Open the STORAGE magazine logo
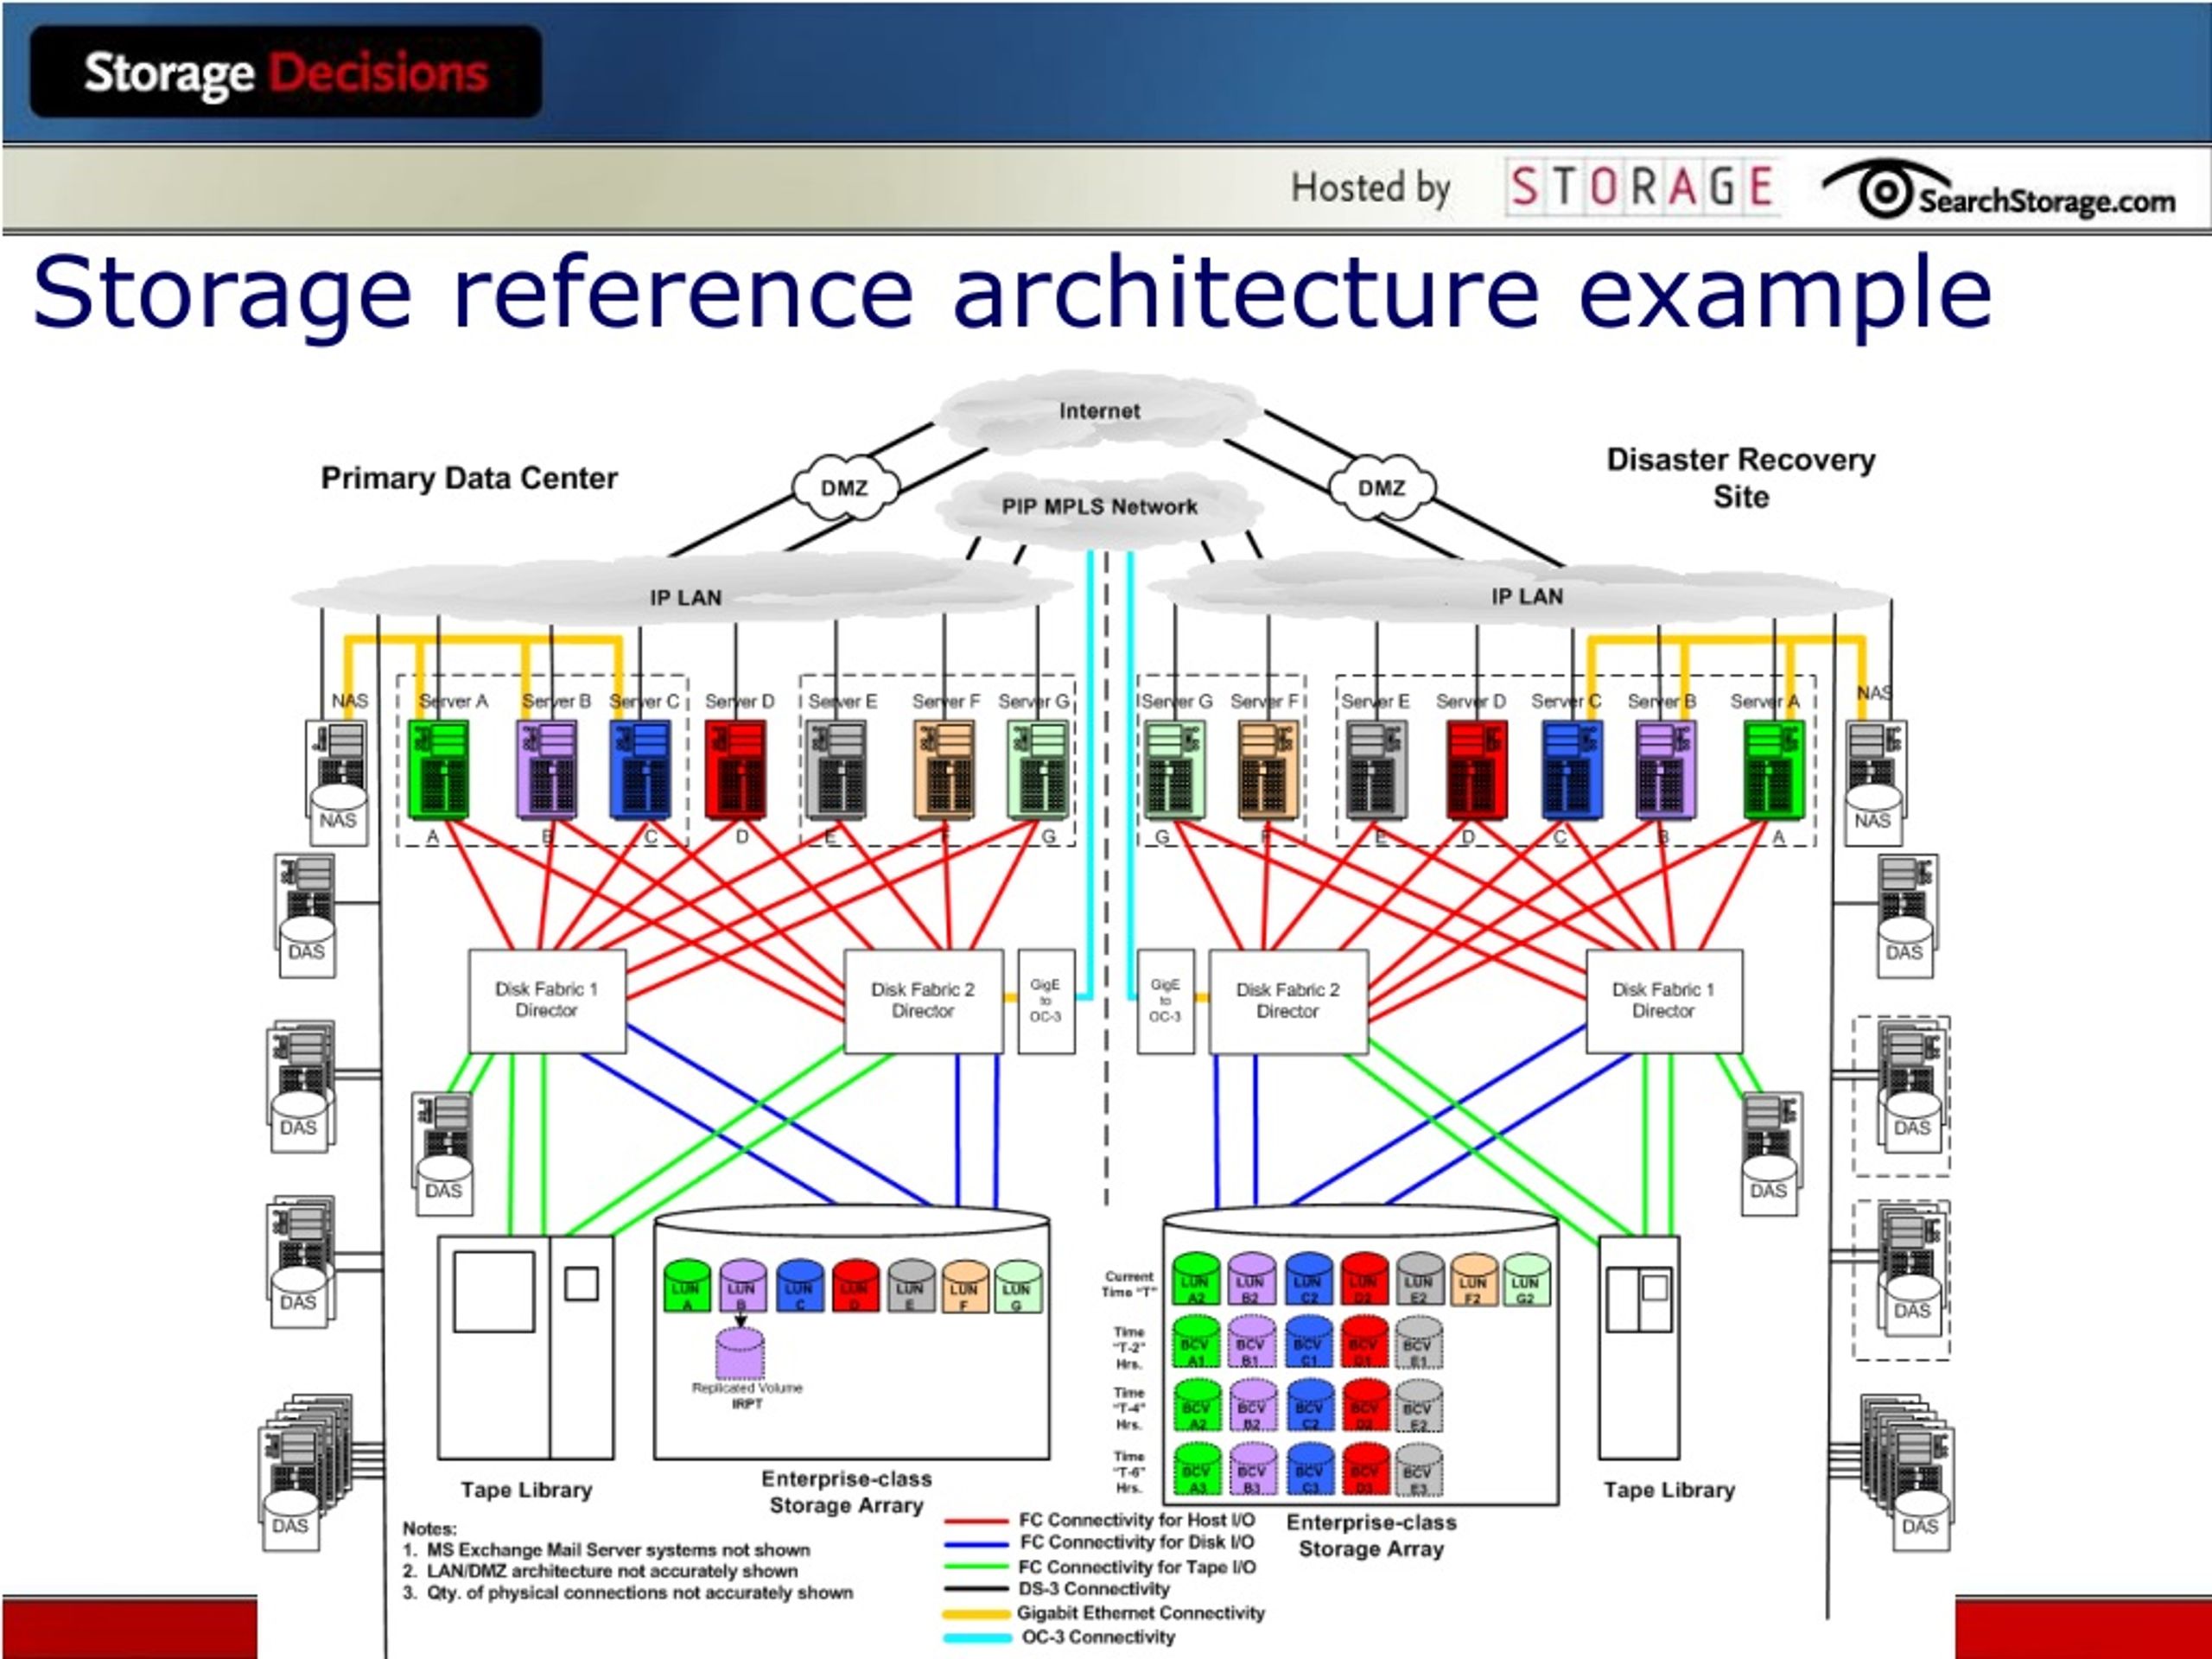2212x1659 pixels. click(1640, 187)
